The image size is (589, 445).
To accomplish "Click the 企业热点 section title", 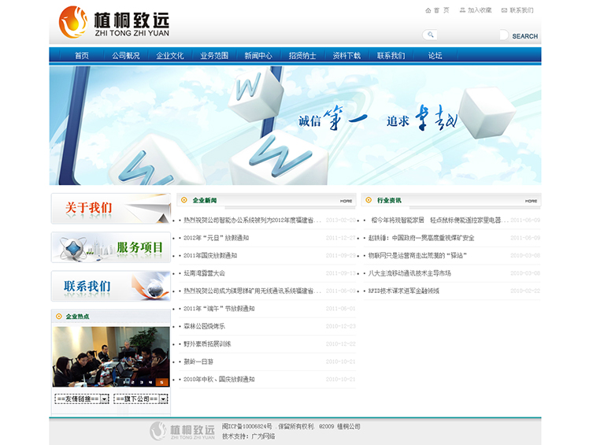I will coord(77,317).
